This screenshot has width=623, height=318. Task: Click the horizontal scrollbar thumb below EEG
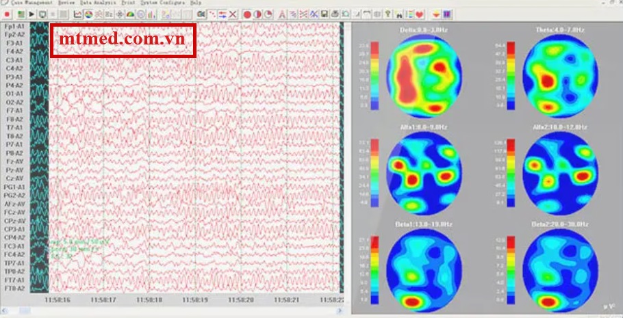point(24,311)
